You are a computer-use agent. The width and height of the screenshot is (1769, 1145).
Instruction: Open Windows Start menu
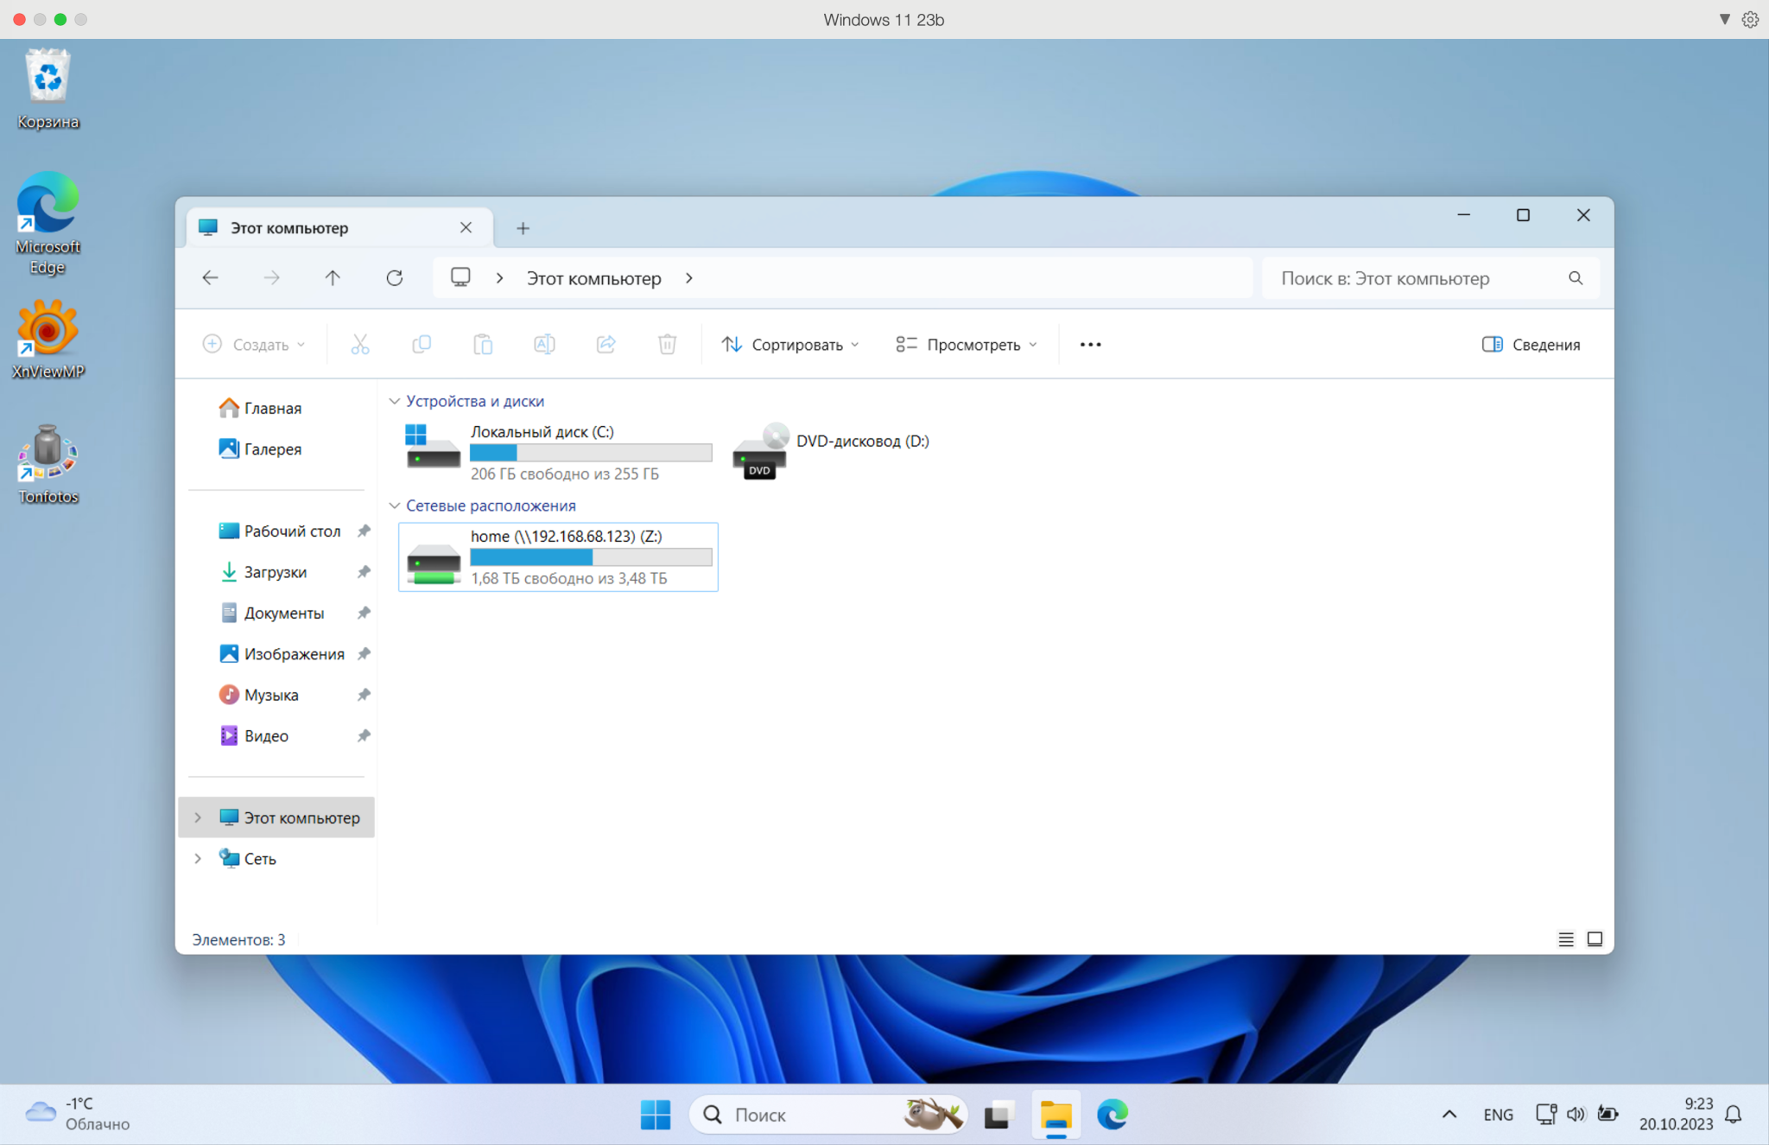(656, 1115)
